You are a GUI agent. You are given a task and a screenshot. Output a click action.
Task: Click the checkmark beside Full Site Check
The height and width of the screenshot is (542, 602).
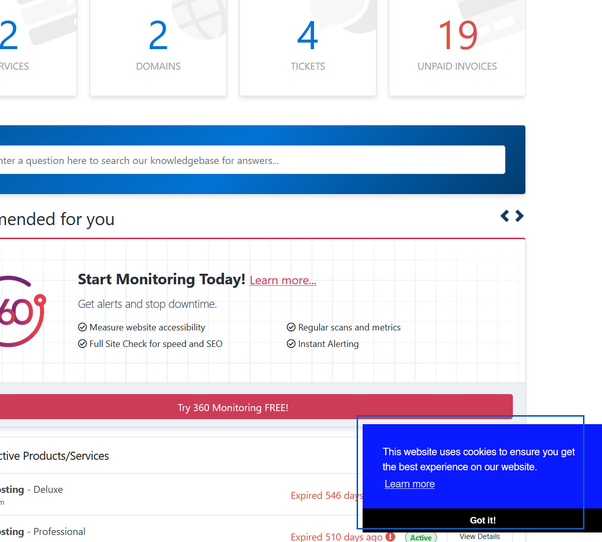pos(83,344)
